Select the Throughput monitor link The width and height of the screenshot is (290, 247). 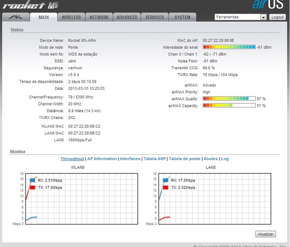click(x=72, y=159)
